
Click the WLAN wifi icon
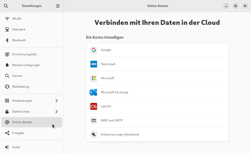pyautogui.click(x=7, y=19)
